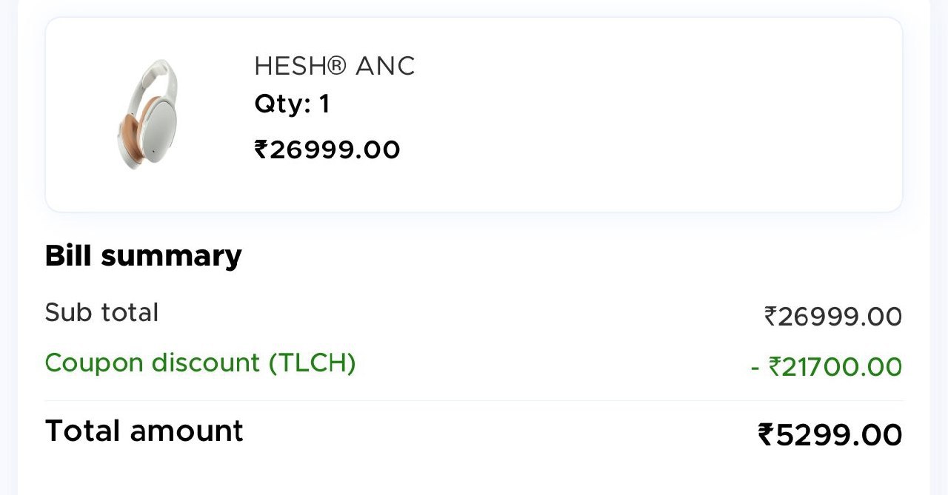Select the product price below the quantity
This screenshot has height=495, width=948.
pos(327,150)
